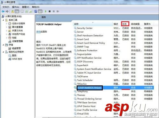Select the Software Protection service
The image size is (159, 118).
pos(114,50)
